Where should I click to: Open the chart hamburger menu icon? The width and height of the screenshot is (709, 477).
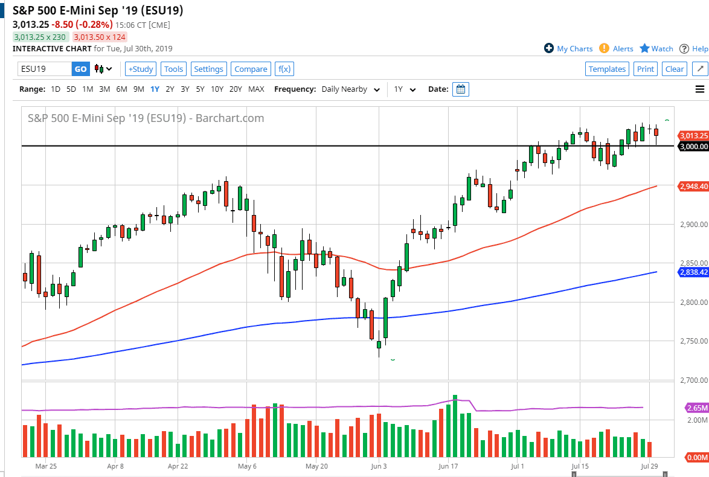(699, 89)
